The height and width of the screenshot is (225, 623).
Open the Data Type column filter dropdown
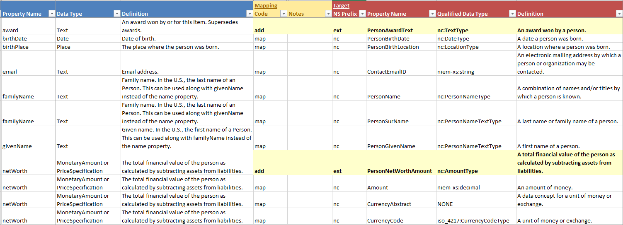(x=116, y=14)
